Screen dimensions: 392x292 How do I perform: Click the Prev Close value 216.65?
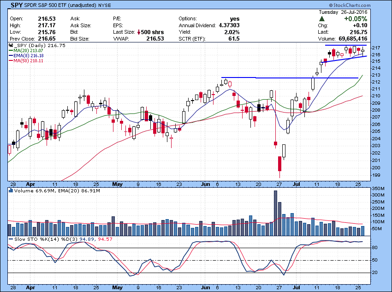pyautogui.click(x=47, y=39)
